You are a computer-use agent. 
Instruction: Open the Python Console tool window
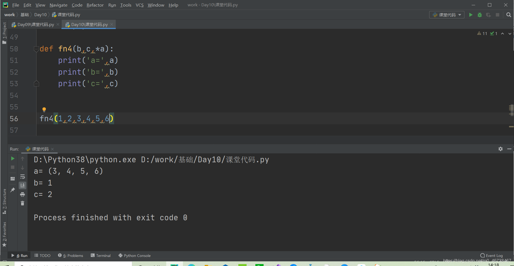pos(135,256)
